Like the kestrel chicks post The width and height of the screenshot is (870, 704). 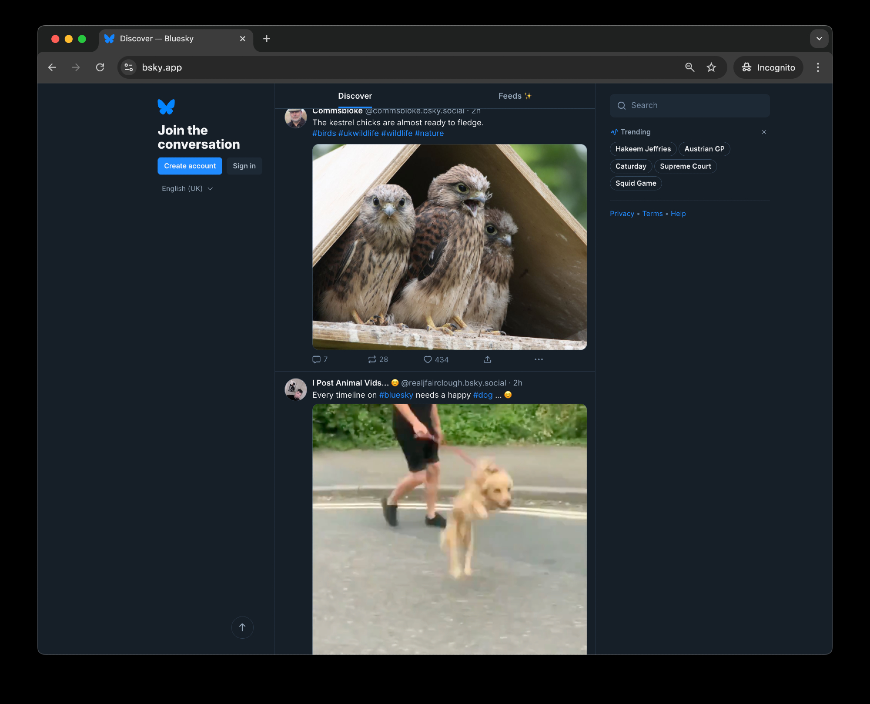[x=428, y=359]
